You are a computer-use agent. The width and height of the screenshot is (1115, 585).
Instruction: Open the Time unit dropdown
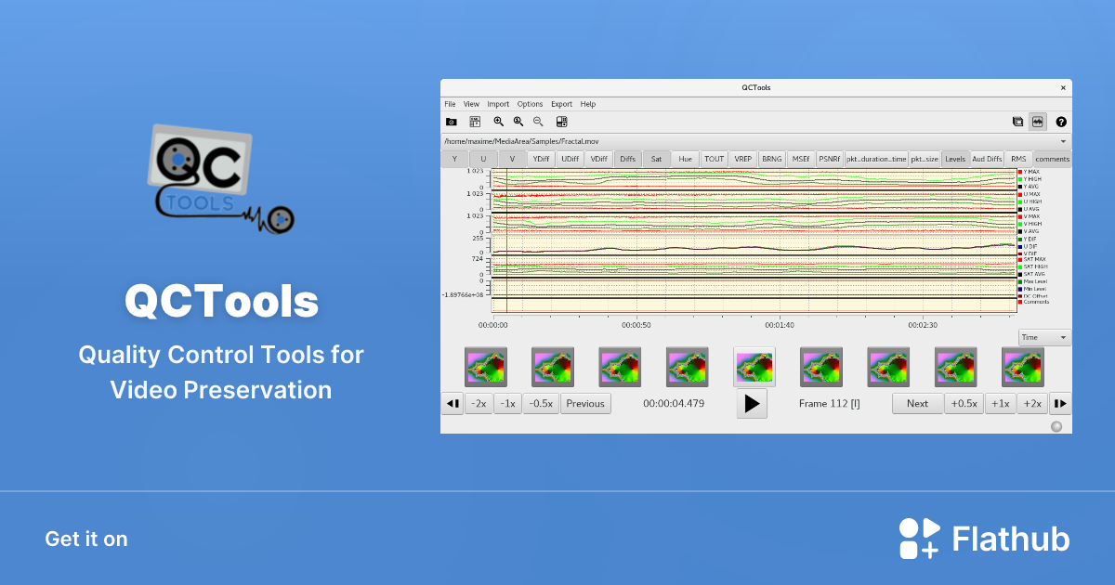(x=1043, y=336)
